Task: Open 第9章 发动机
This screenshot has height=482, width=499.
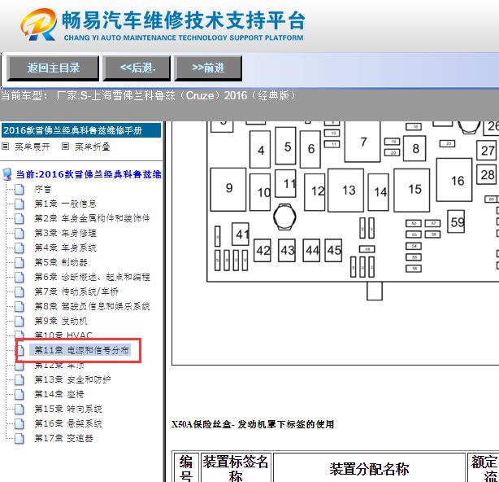Action: [61, 321]
